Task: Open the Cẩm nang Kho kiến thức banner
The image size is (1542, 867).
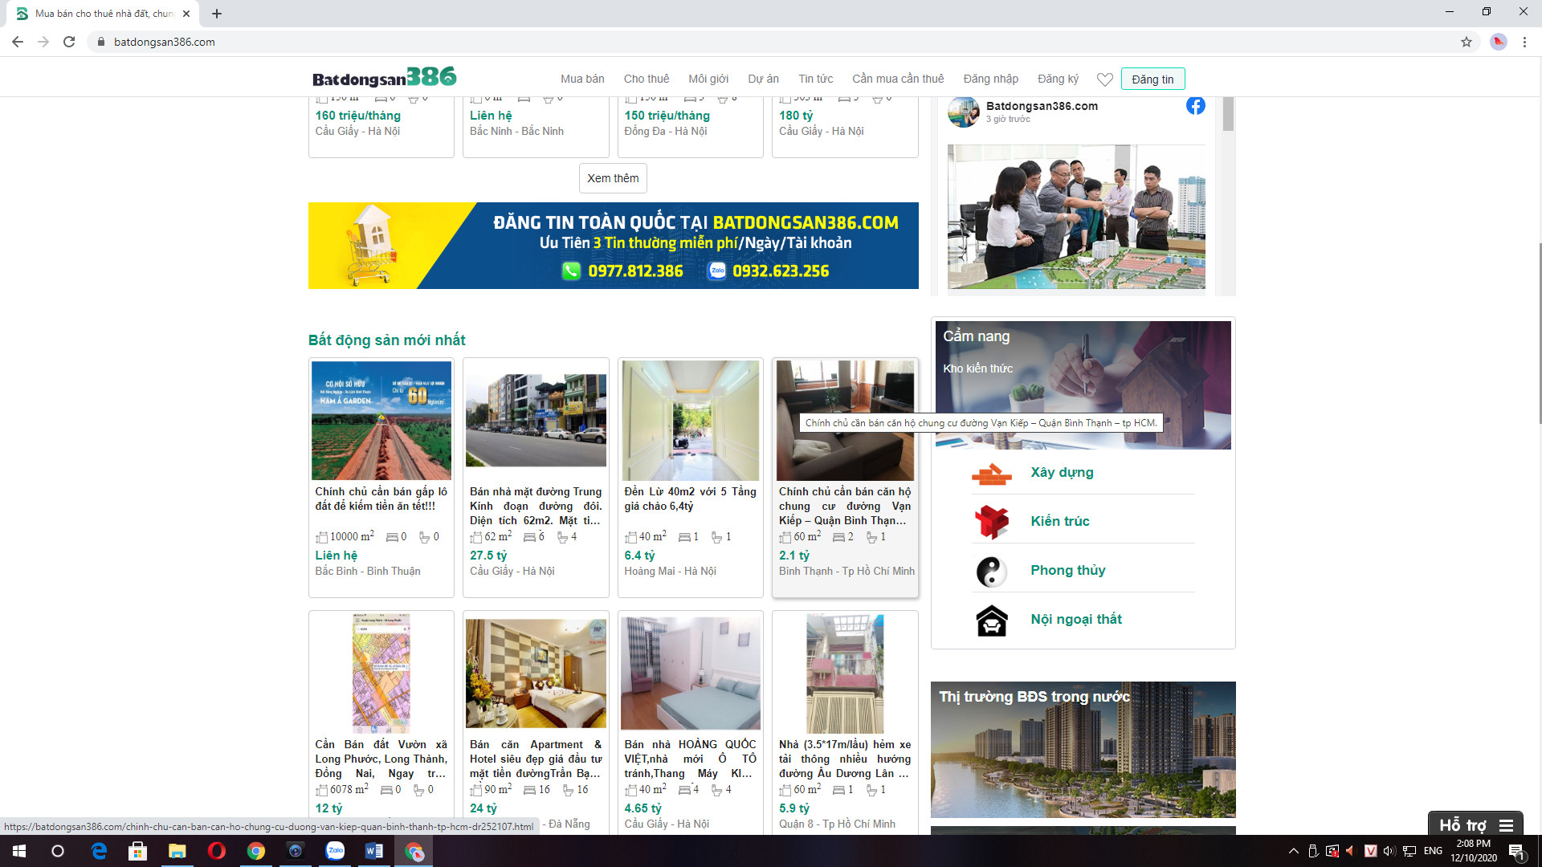Action: click(x=1083, y=385)
